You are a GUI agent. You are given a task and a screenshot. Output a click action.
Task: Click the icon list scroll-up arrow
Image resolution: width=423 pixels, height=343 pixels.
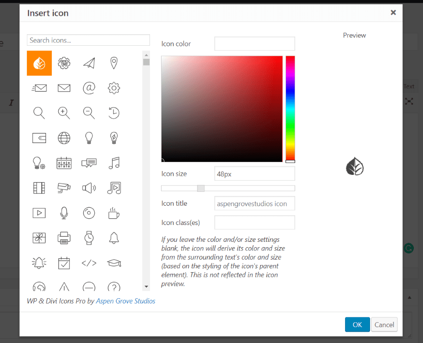(x=146, y=55)
